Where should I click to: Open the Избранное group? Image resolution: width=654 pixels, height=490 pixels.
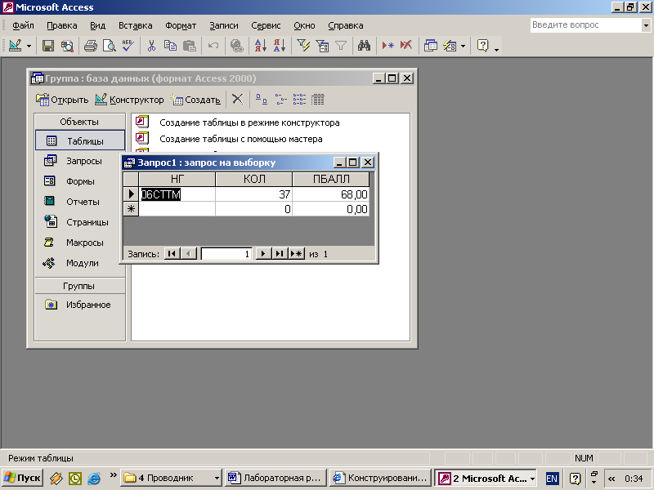(x=80, y=305)
